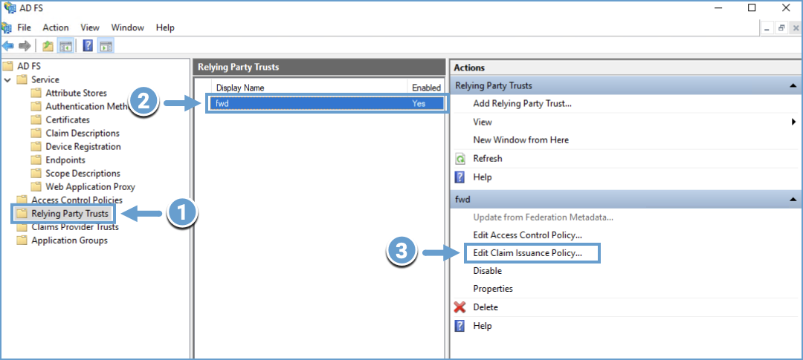The width and height of the screenshot is (803, 360).
Task: Click the green Refresh icon in Actions
Action: coord(459,159)
